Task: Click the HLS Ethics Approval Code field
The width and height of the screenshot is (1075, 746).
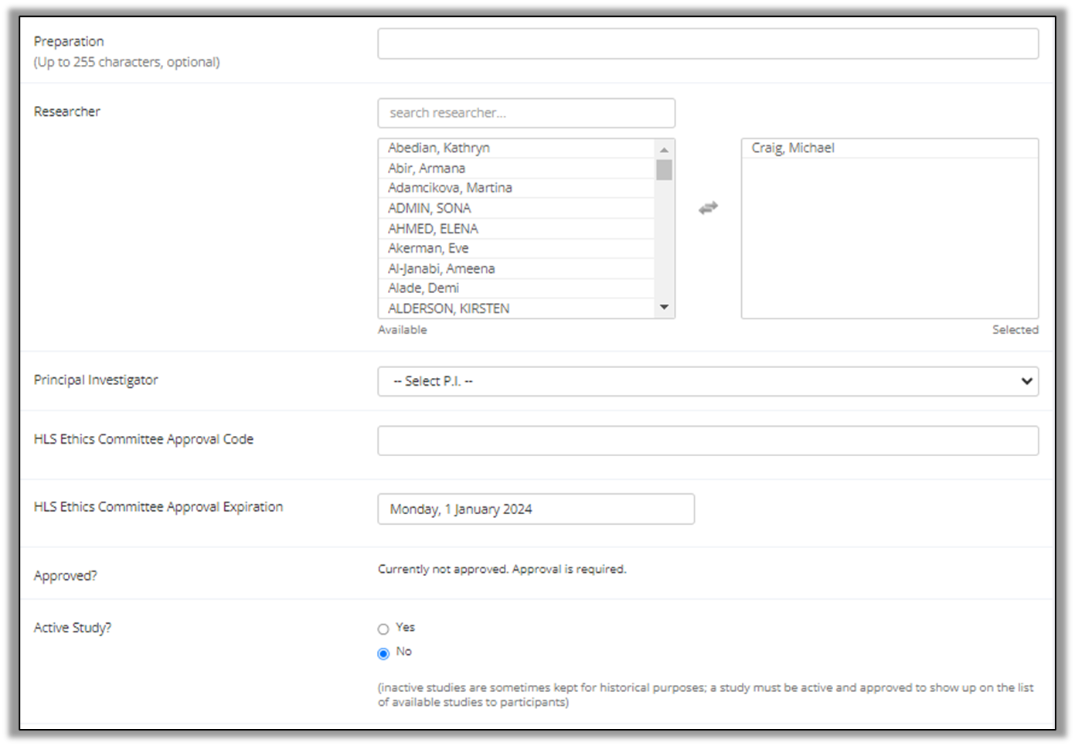Action: [x=707, y=441]
